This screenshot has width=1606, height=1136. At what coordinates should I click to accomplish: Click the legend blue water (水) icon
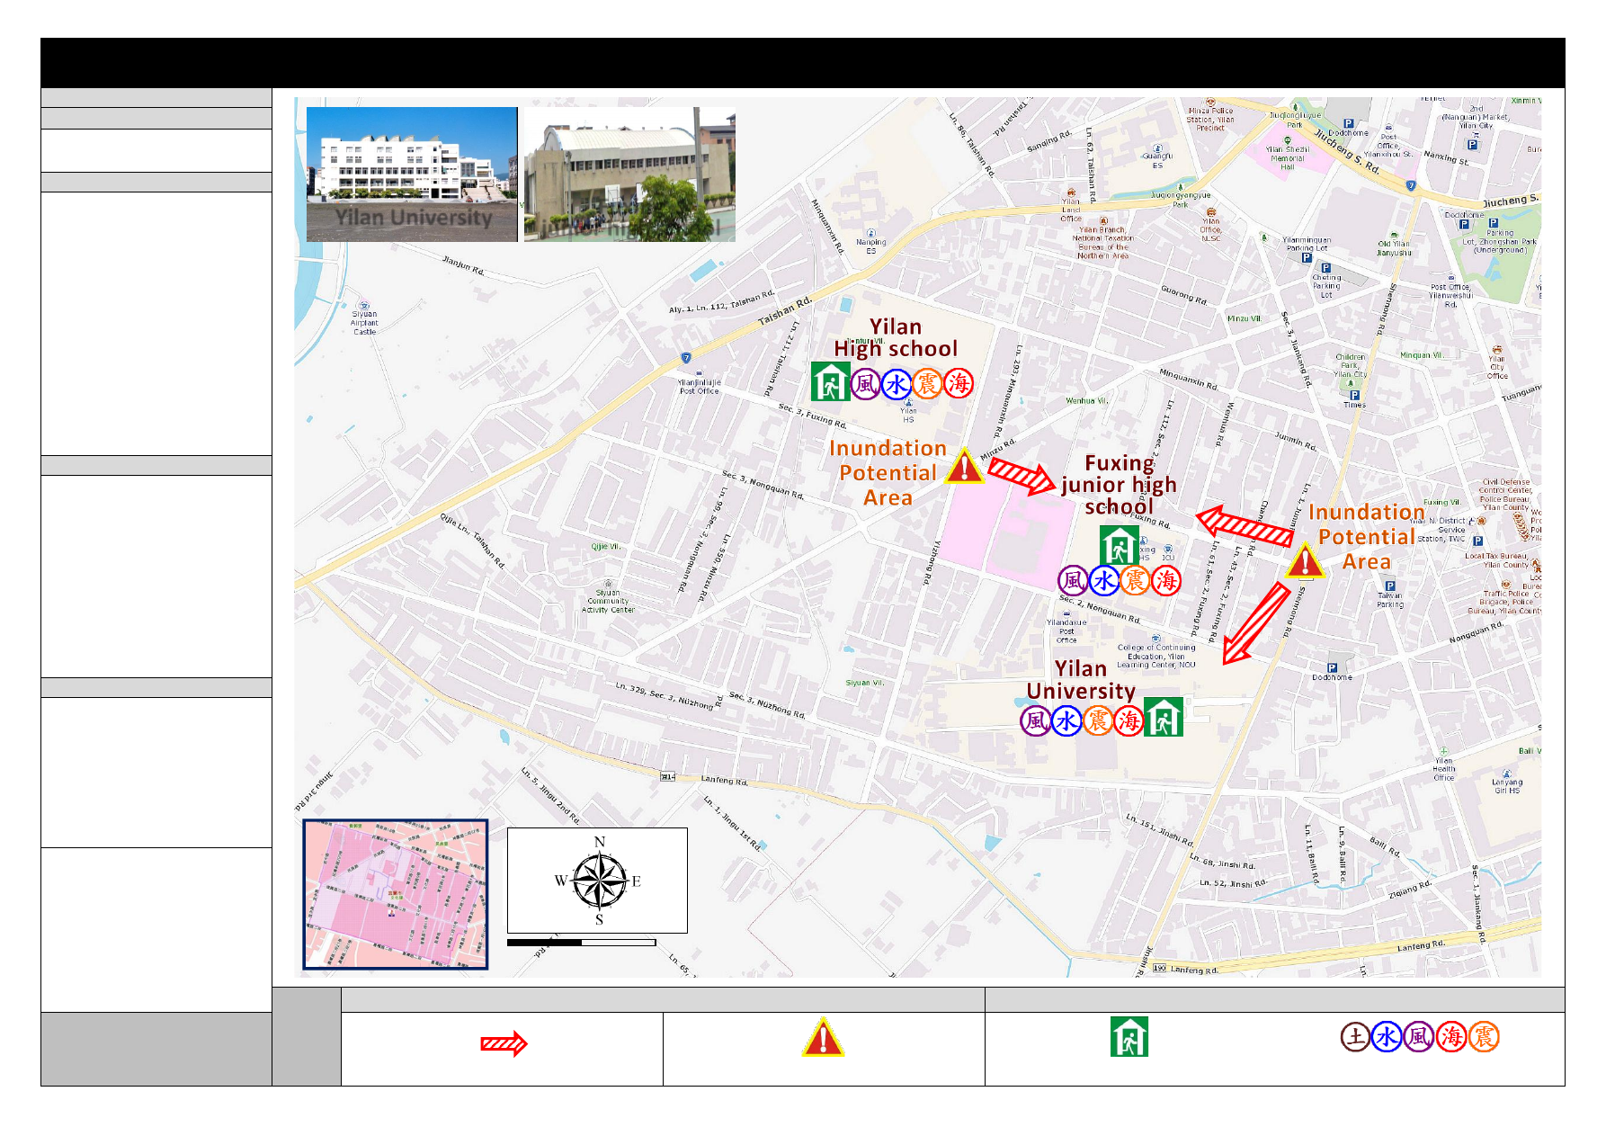1387,1037
